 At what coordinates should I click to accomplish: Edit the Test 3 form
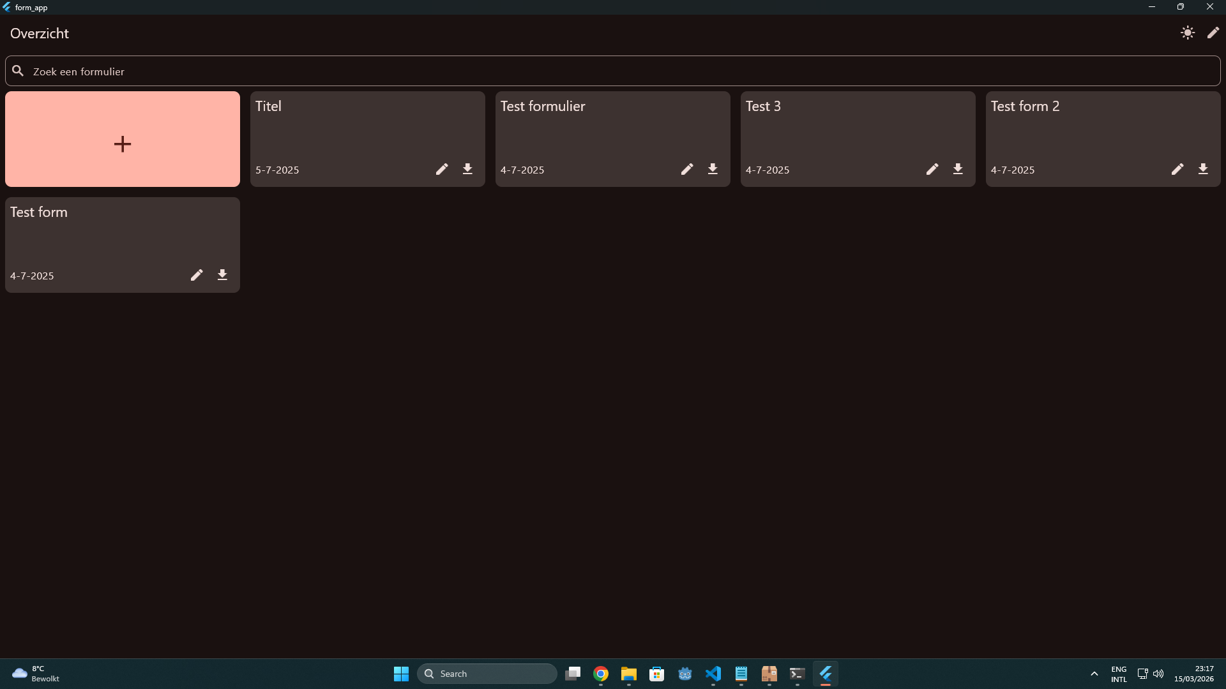tap(932, 169)
